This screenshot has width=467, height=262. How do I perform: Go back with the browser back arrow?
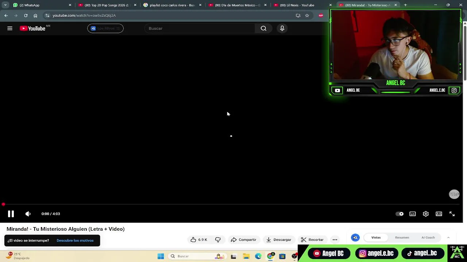pos(6,15)
